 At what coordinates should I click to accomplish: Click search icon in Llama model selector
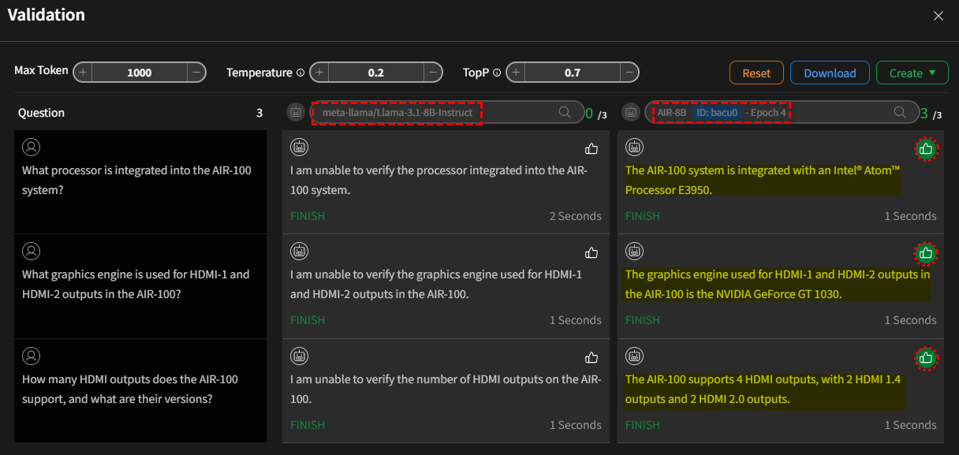click(565, 113)
